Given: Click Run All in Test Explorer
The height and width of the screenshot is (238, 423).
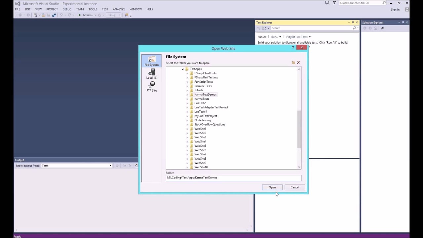Looking at the screenshot, I should (x=262, y=37).
